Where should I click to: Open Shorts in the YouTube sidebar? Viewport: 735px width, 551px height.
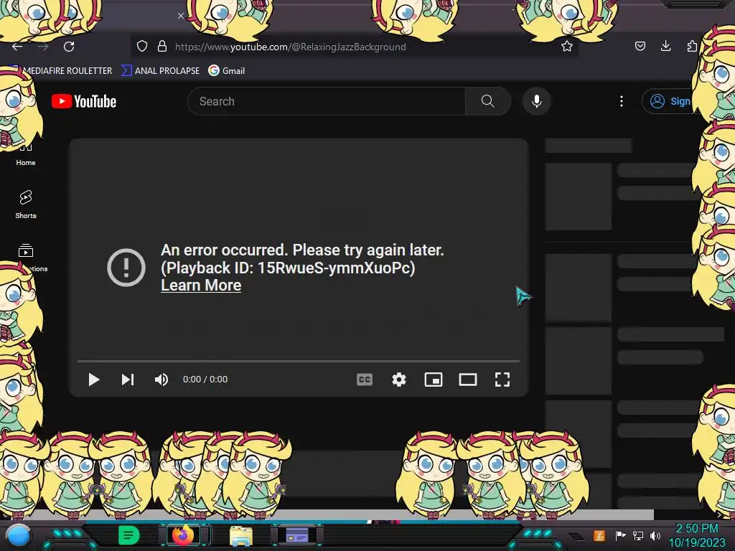[x=26, y=204]
